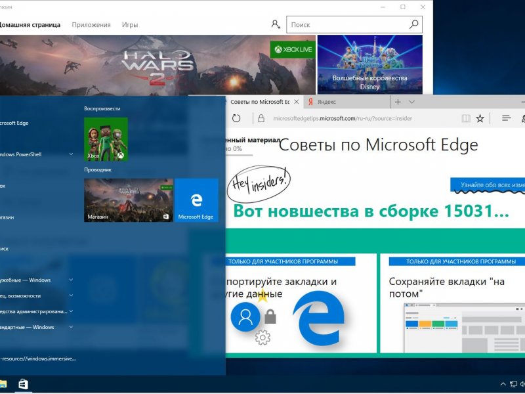Open the Store icon in taskbar
525x394 pixels.
coord(23,384)
